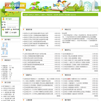Screen dimensions: 101x101
Task: Tick the 永久登录 checkbox
Action: coord(10,33)
